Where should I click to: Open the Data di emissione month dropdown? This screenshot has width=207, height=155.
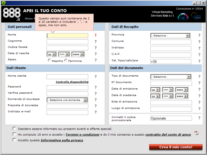click(168, 90)
